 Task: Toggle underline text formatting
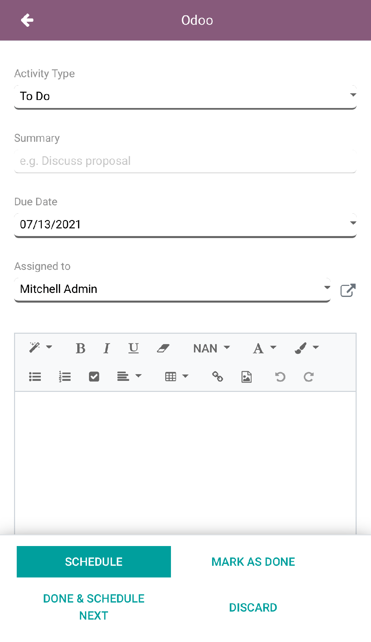133,348
